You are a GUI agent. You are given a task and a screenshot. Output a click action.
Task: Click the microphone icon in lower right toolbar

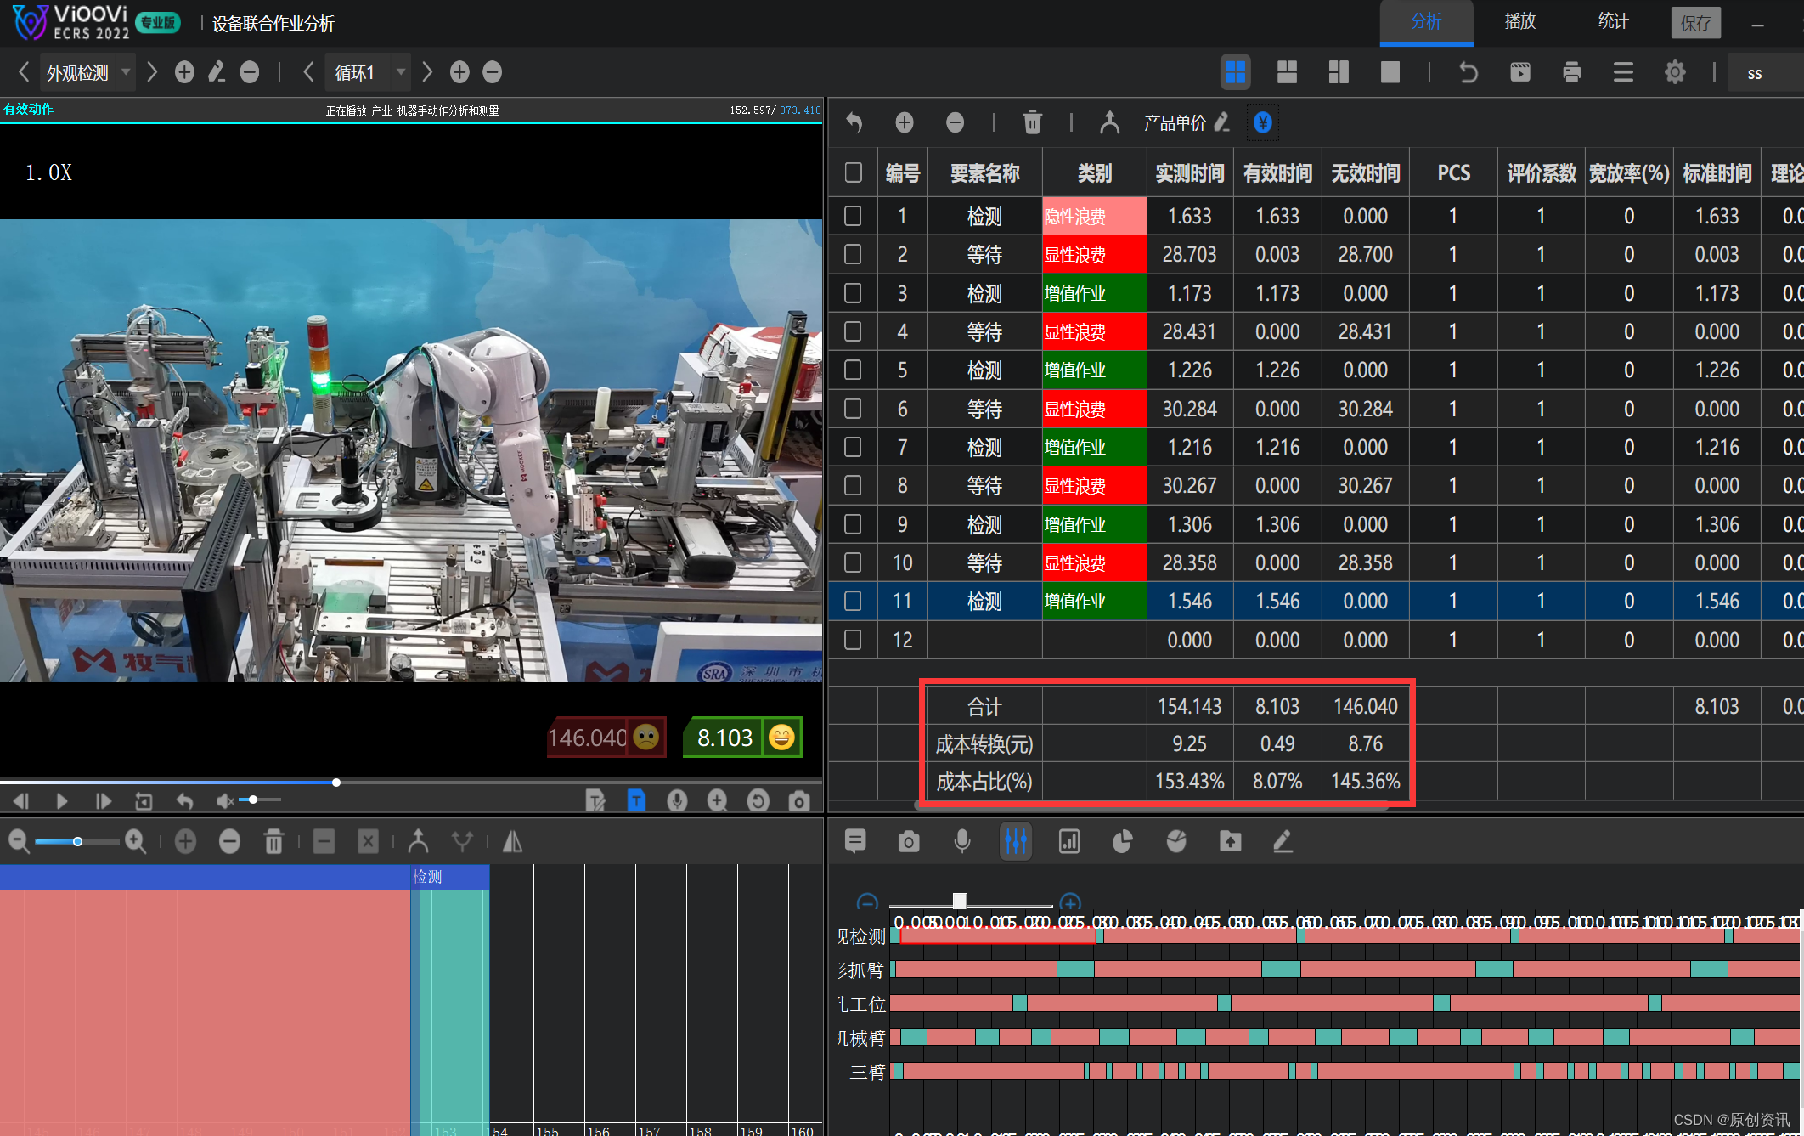click(x=961, y=841)
